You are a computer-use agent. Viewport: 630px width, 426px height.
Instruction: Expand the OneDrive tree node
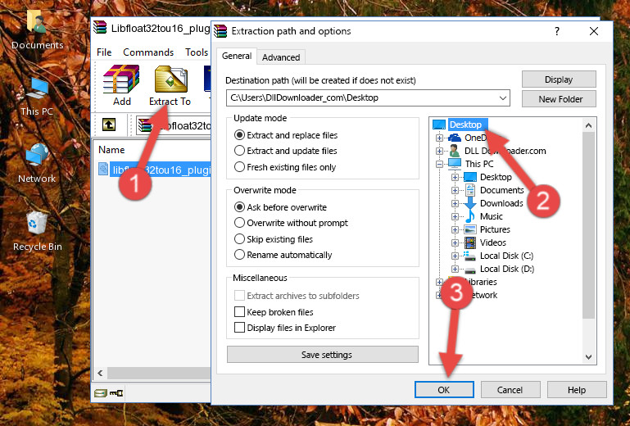[440, 138]
